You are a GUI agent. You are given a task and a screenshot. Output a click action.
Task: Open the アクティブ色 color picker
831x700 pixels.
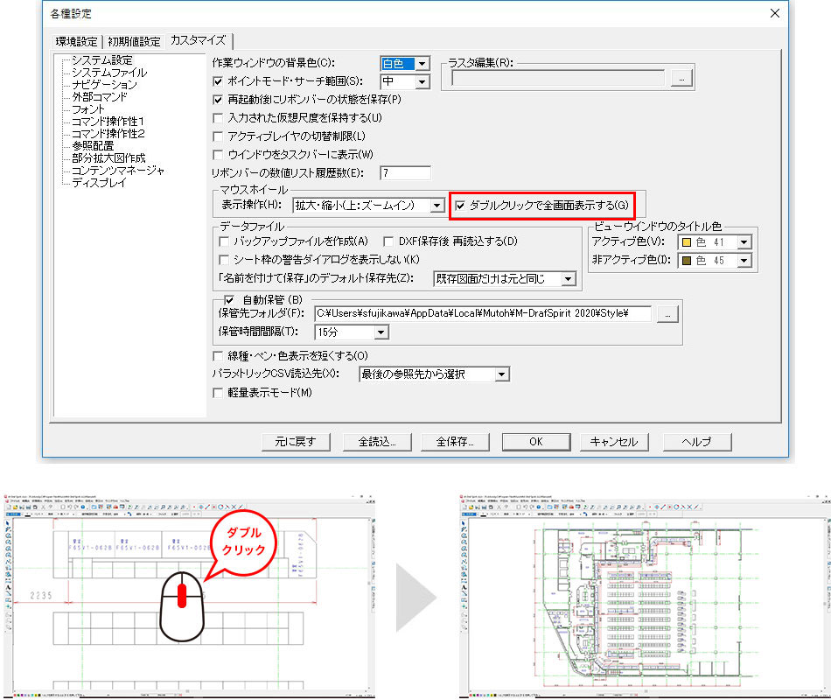point(744,242)
